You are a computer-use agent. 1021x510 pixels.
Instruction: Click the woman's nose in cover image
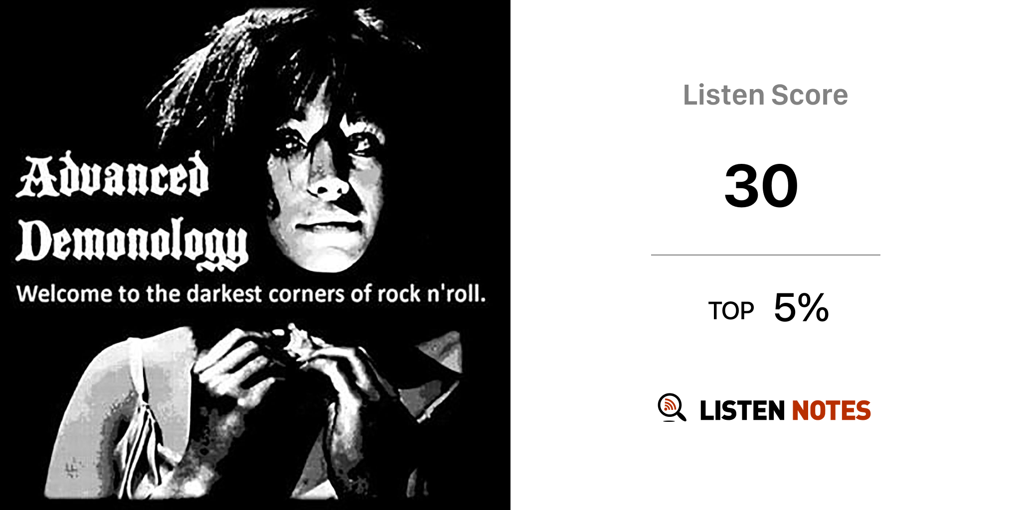pyautogui.click(x=328, y=187)
